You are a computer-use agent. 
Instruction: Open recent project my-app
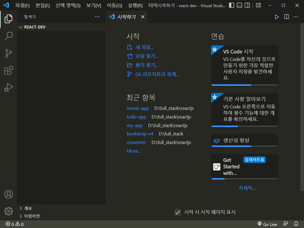pos(134,126)
